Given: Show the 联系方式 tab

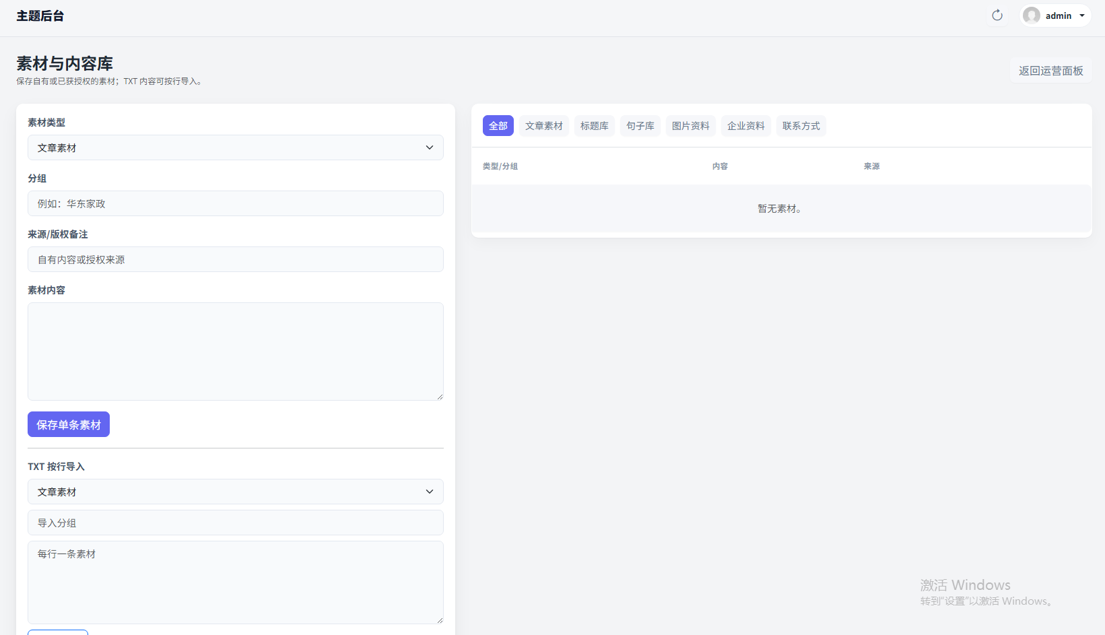Looking at the screenshot, I should (801, 126).
